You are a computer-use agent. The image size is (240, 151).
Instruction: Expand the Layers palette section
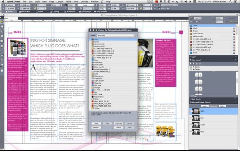(x=190, y=57)
